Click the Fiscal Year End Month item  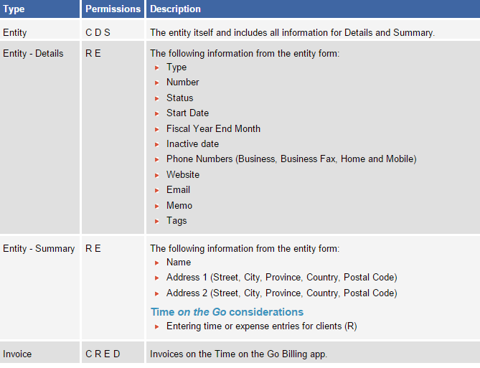(213, 129)
